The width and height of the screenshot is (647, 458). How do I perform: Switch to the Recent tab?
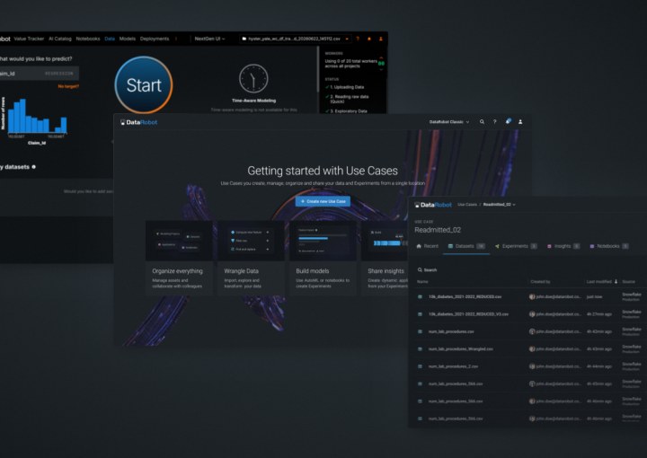click(428, 246)
